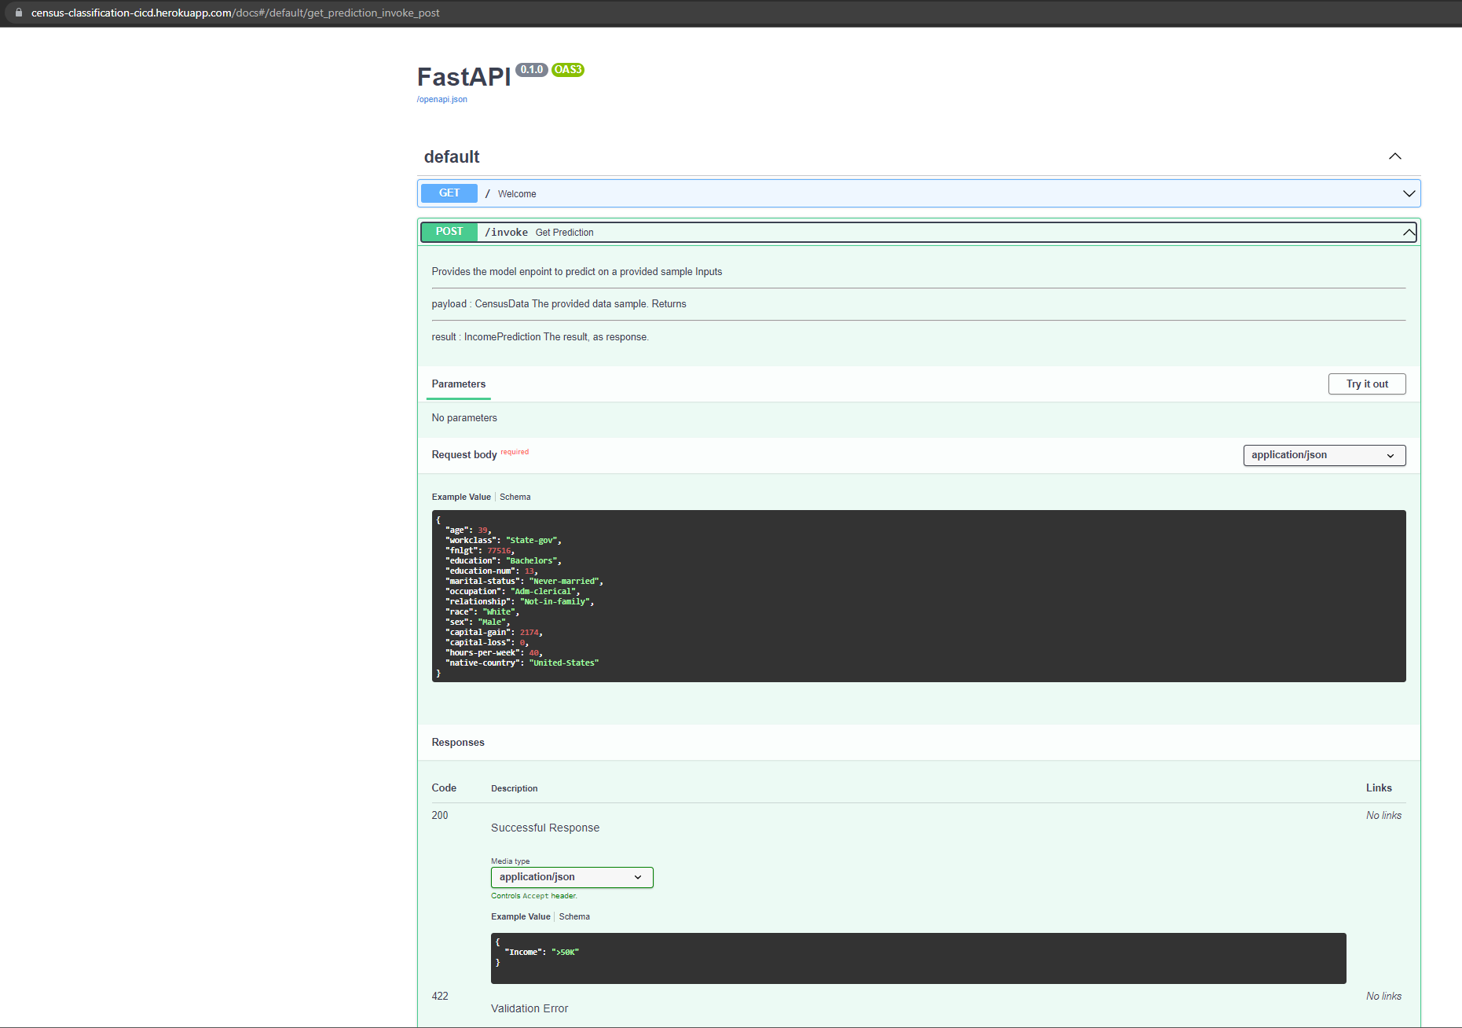Switch to Schema tab in 200 response
The height and width of the screenshot is (1028, 1462).
[x=574, y=916]
